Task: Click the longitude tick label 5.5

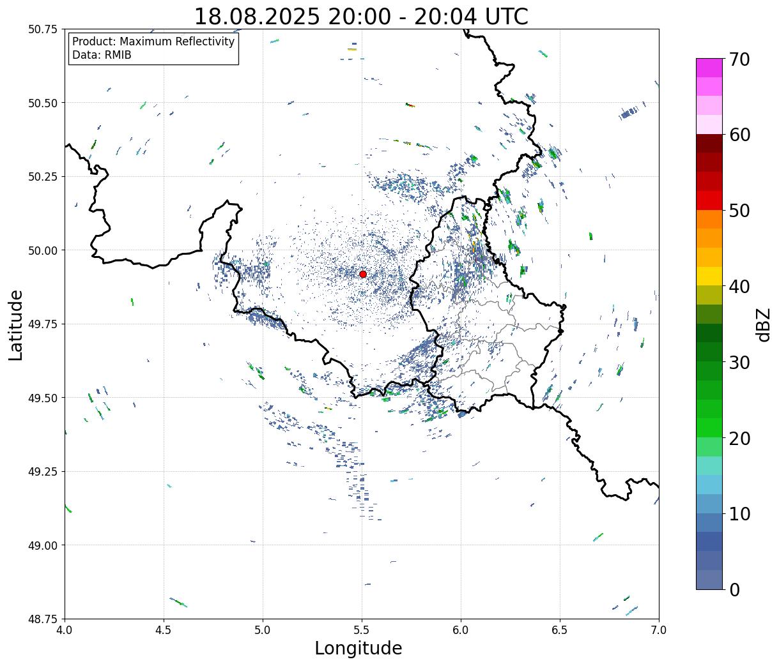Action: tap(362, 630)
